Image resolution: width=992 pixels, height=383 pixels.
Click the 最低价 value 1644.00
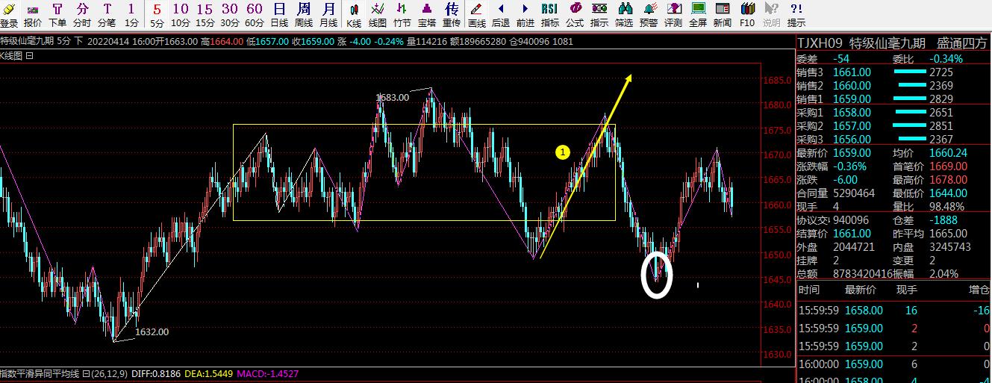948,193
